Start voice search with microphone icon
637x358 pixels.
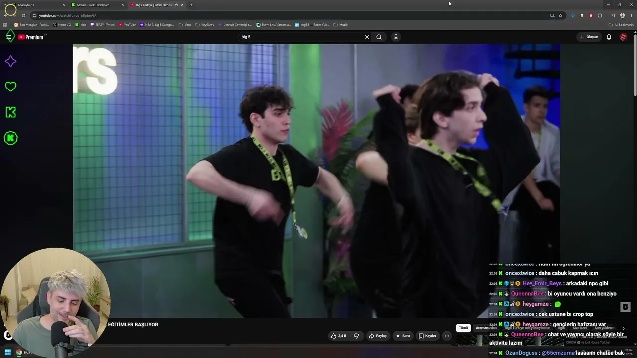396,37
